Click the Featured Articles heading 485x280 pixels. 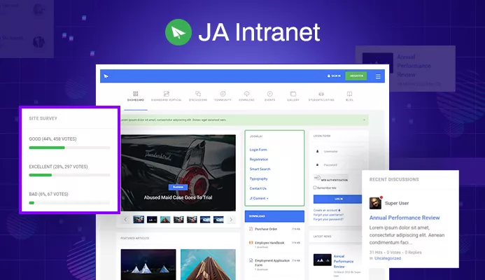click(134, 238)
